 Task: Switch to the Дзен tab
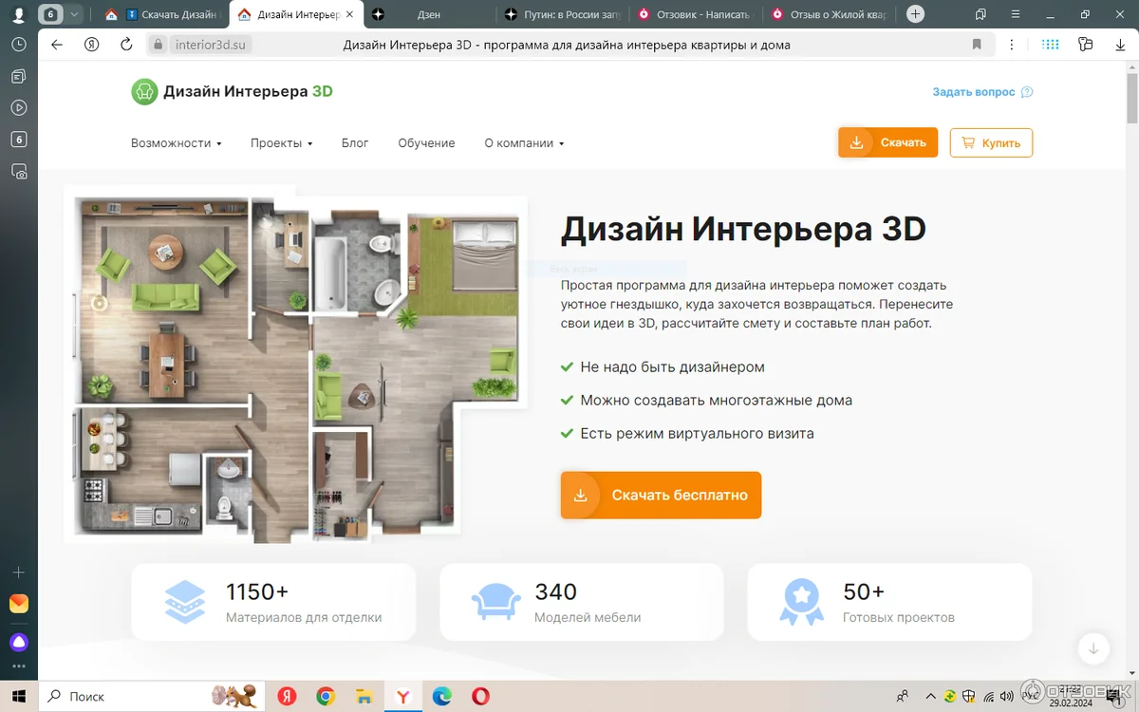(x=427, y=14)
